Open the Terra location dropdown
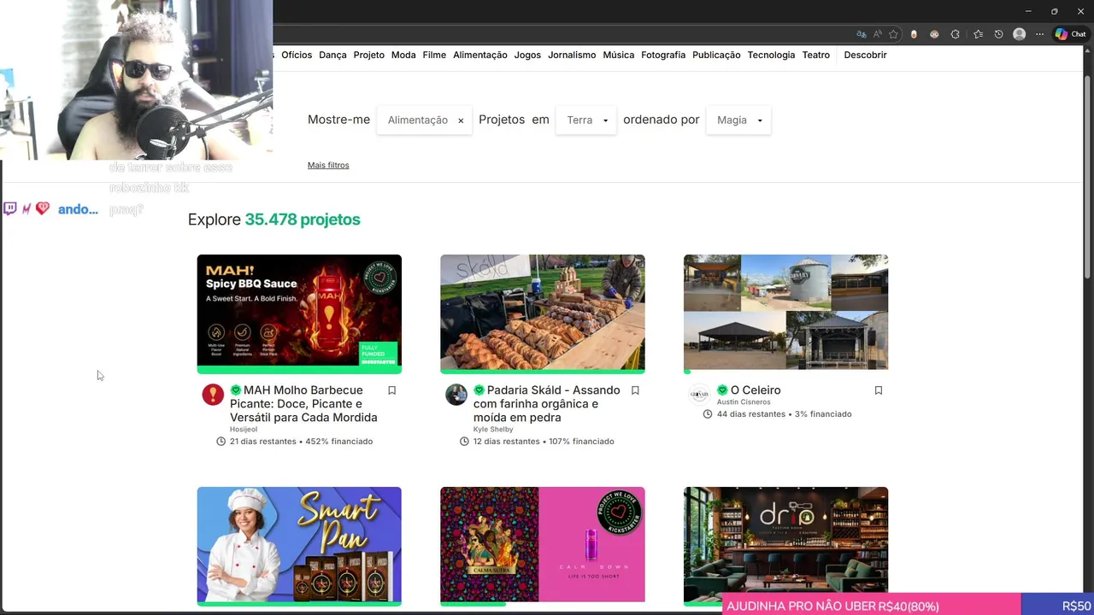This screenshot has width=1094, height=615. click(585, 120)
